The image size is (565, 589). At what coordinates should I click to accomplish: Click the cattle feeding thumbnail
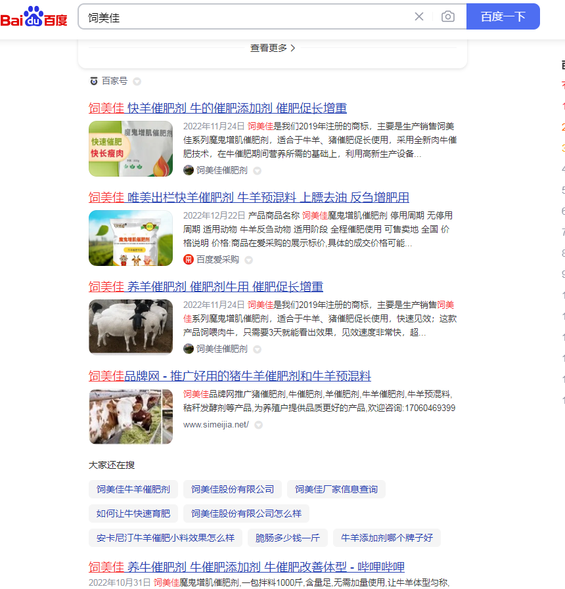[x=131, y=416]
